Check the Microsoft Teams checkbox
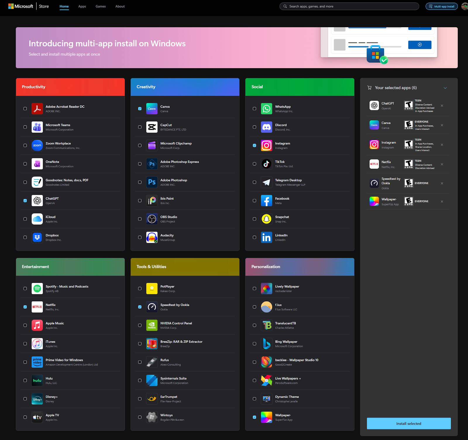Screen dimensions: 468x440 (25, 127)
